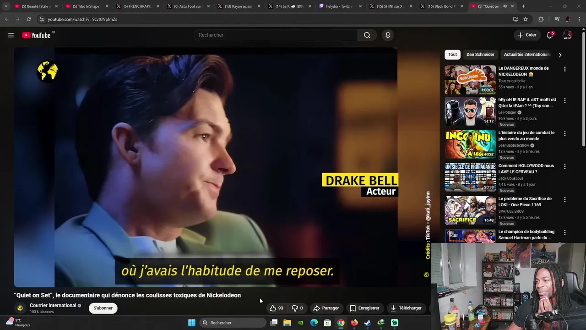Image resolution: width=586 pixels, height=330 pixels.
Task: Open the Chrome extensions puzzle icon
Action: (x=541, y=19)
